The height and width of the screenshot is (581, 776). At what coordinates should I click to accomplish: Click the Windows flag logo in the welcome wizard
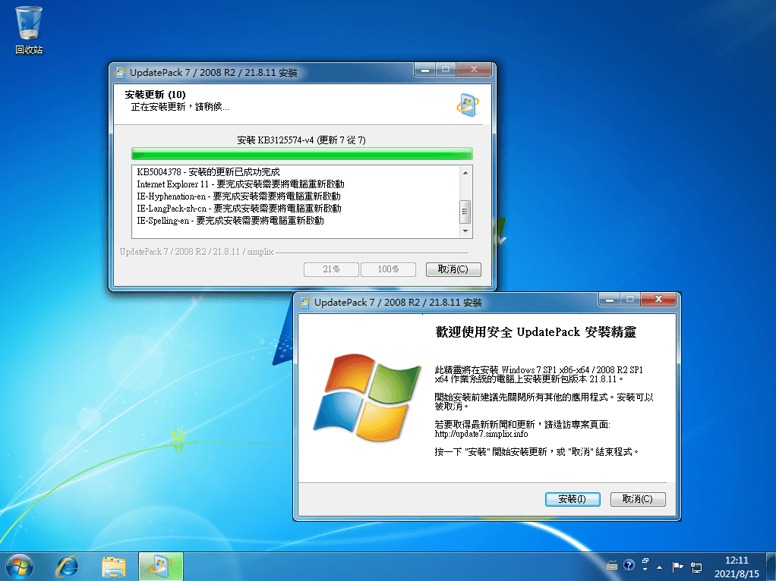click(x=367, y=397)
